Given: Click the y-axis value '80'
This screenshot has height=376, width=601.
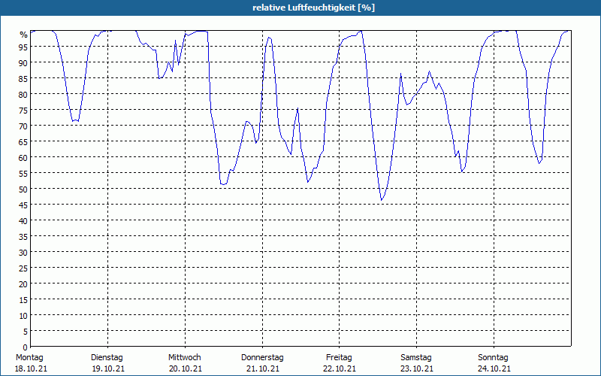Looking at the screenshot, I should [x=23, y=95].
